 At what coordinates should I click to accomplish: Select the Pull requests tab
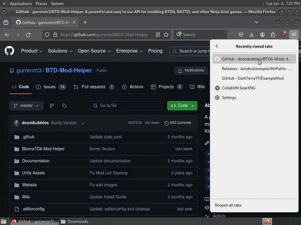point(94,87)
